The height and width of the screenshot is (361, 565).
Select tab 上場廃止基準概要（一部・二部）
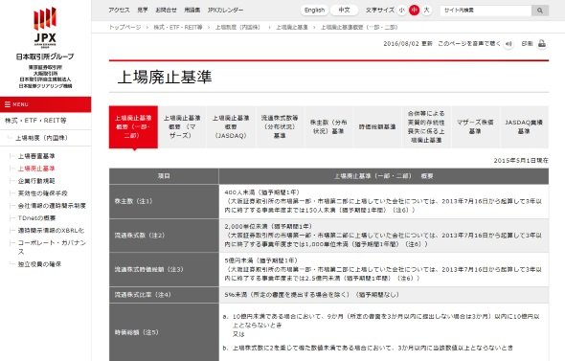[x=133, y=126]
